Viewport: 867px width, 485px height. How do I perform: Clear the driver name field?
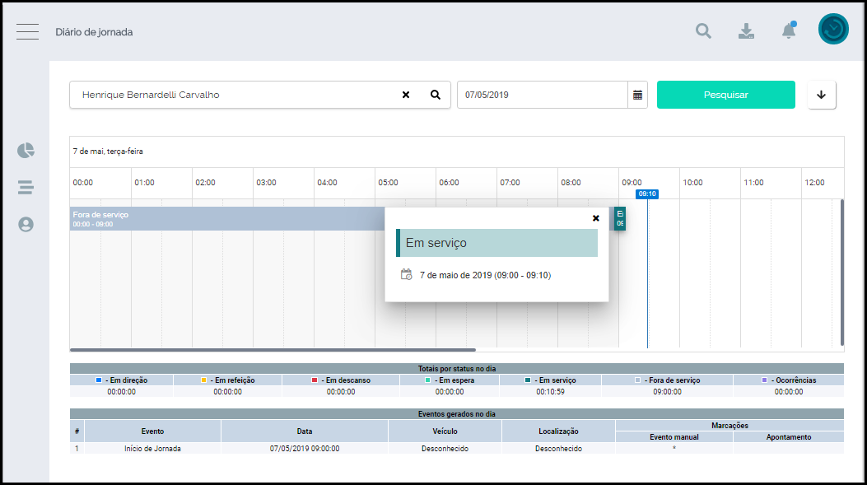pos(406,95)
